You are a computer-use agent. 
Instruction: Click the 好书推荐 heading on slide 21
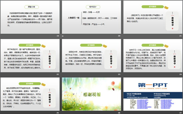point(152,7)
